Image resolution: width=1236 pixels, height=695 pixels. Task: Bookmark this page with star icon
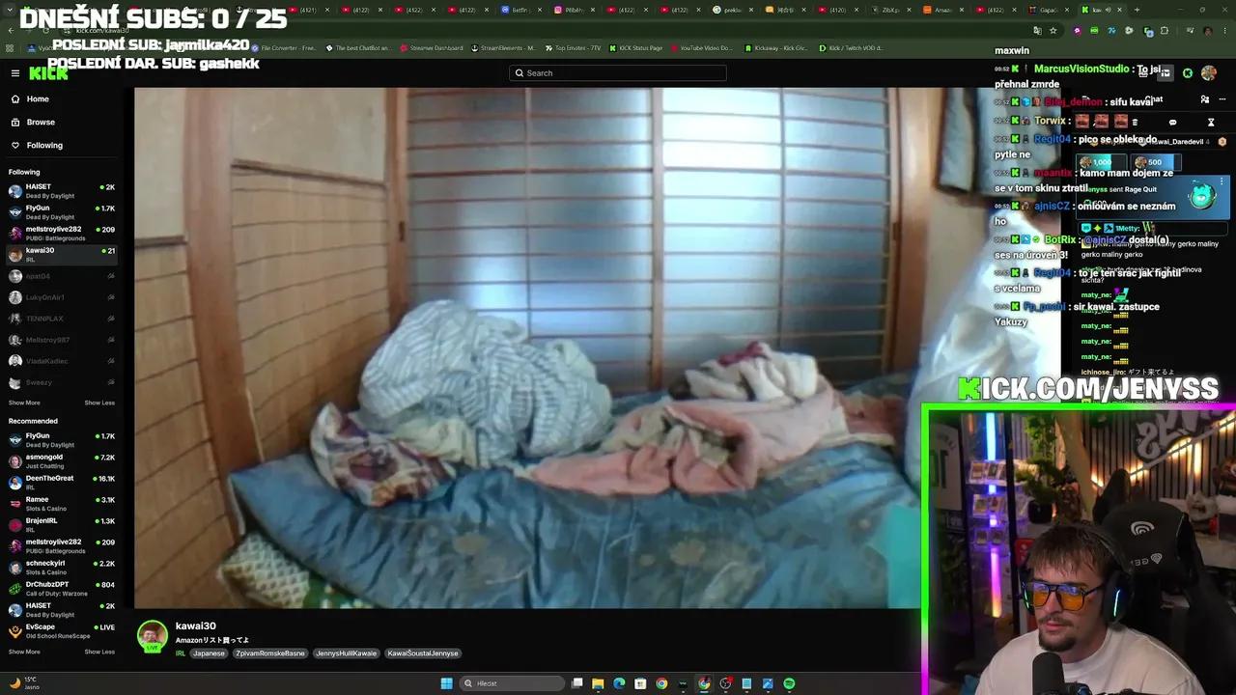tap(1055, 31)
